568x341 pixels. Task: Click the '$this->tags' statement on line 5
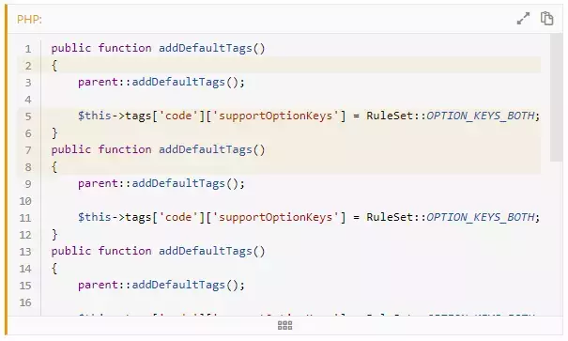(309, 116)
